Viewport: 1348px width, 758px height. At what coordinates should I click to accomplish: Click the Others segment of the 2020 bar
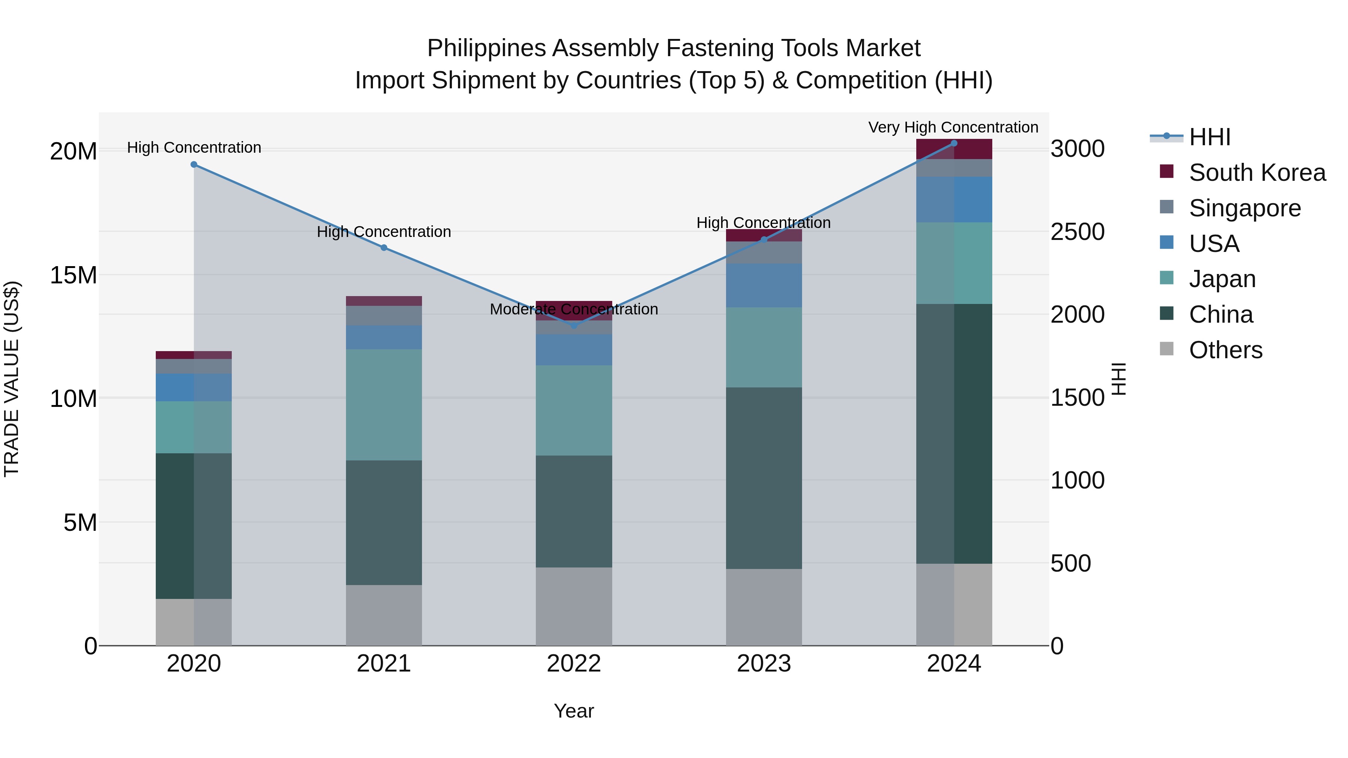point(194,622)
